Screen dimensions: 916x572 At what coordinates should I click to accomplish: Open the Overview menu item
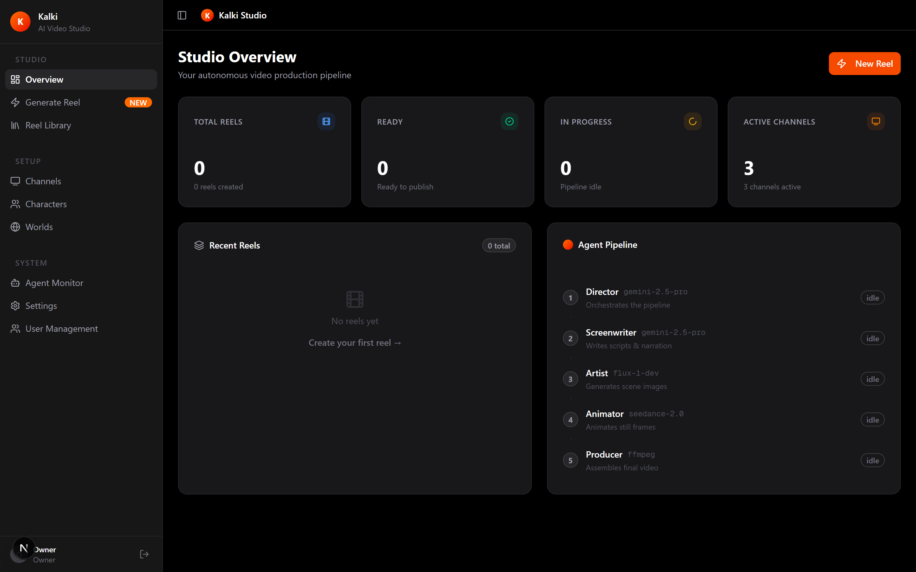(81, 79)
